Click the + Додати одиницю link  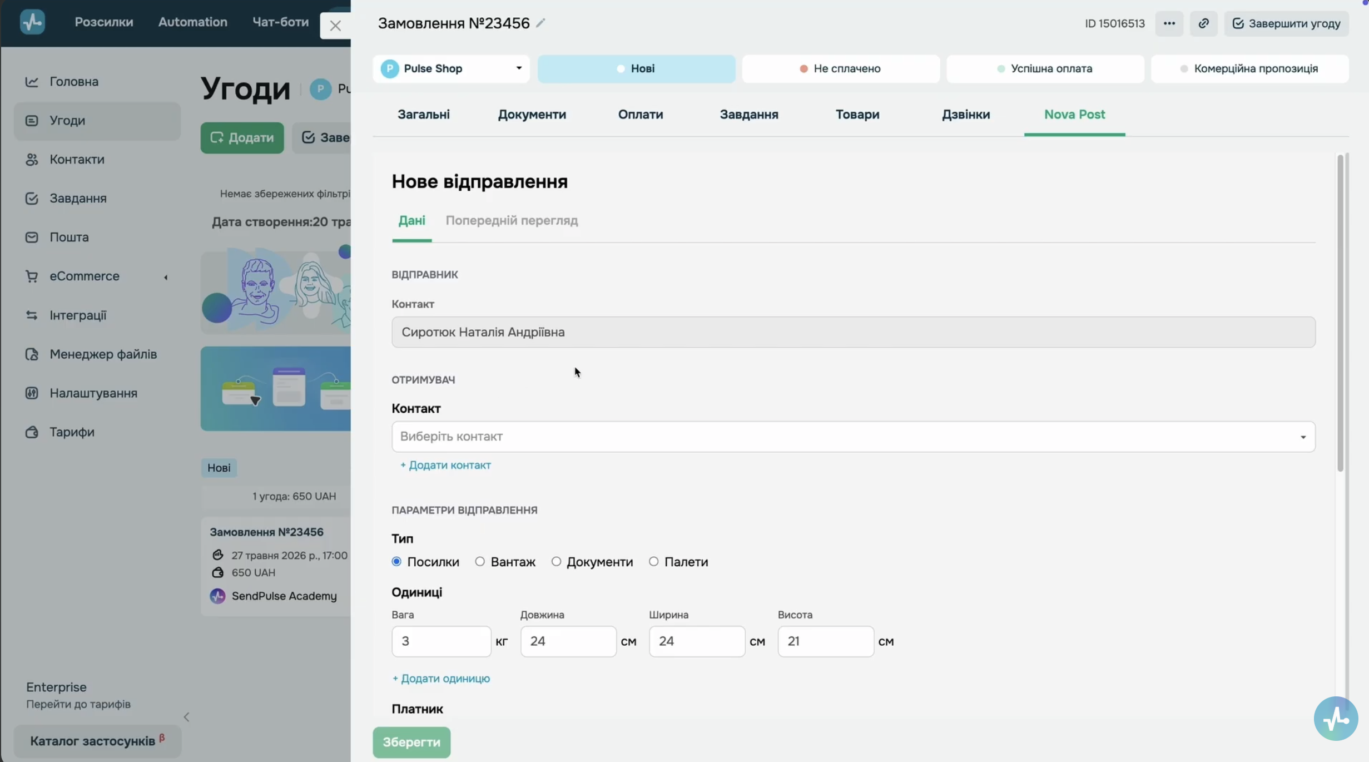pyautogui.click(x=441, y=678)
